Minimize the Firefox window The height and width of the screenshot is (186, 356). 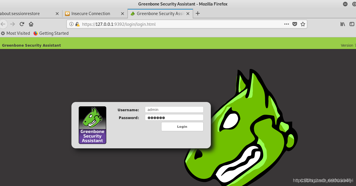coord(345,4)
